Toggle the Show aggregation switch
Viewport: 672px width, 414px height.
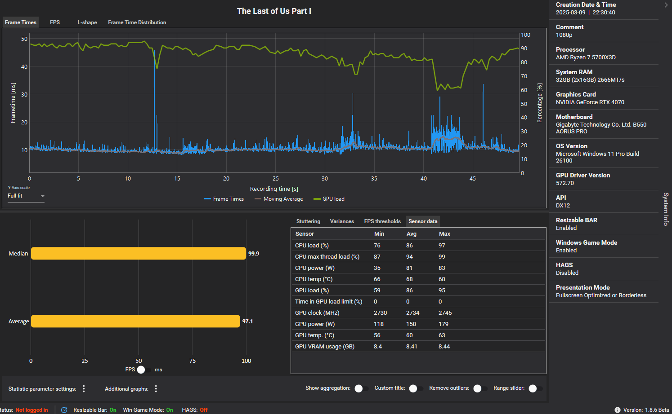click(361, 388)
